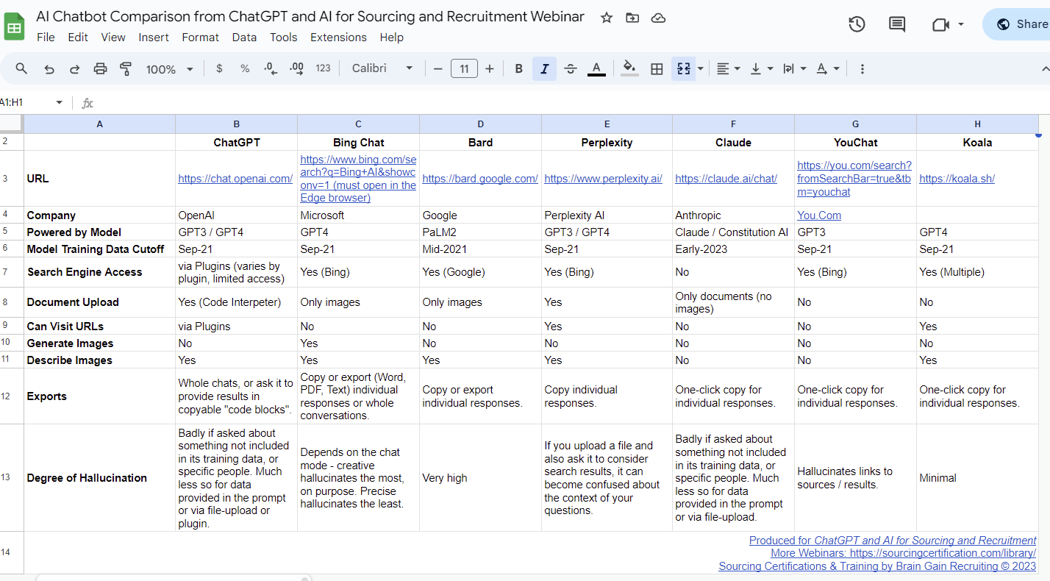This screenshot has height=581, width=1050.
Task: Open the Data menu
Action: coord(244,38)
